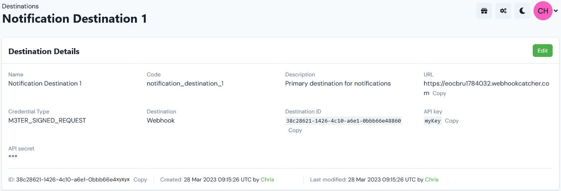Go to the Destinations breadcrumb

20,6
